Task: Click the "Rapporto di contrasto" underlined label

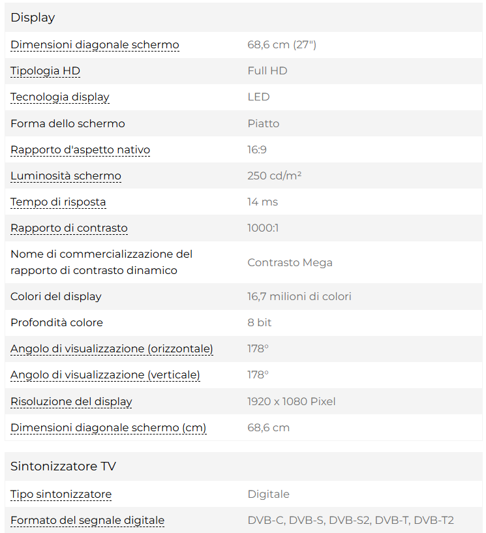Action: coord(69,228)
